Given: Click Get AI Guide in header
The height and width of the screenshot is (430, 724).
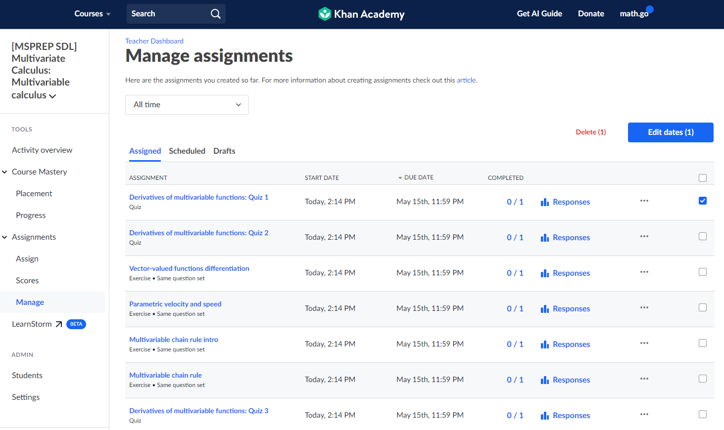Looking at the screenshot, I should point(539,14).
